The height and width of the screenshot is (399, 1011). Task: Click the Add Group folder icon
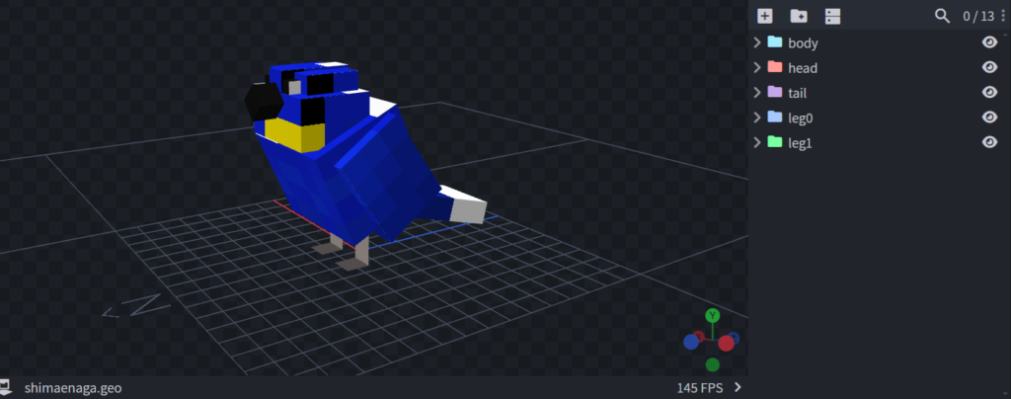[x=799, y=16]
